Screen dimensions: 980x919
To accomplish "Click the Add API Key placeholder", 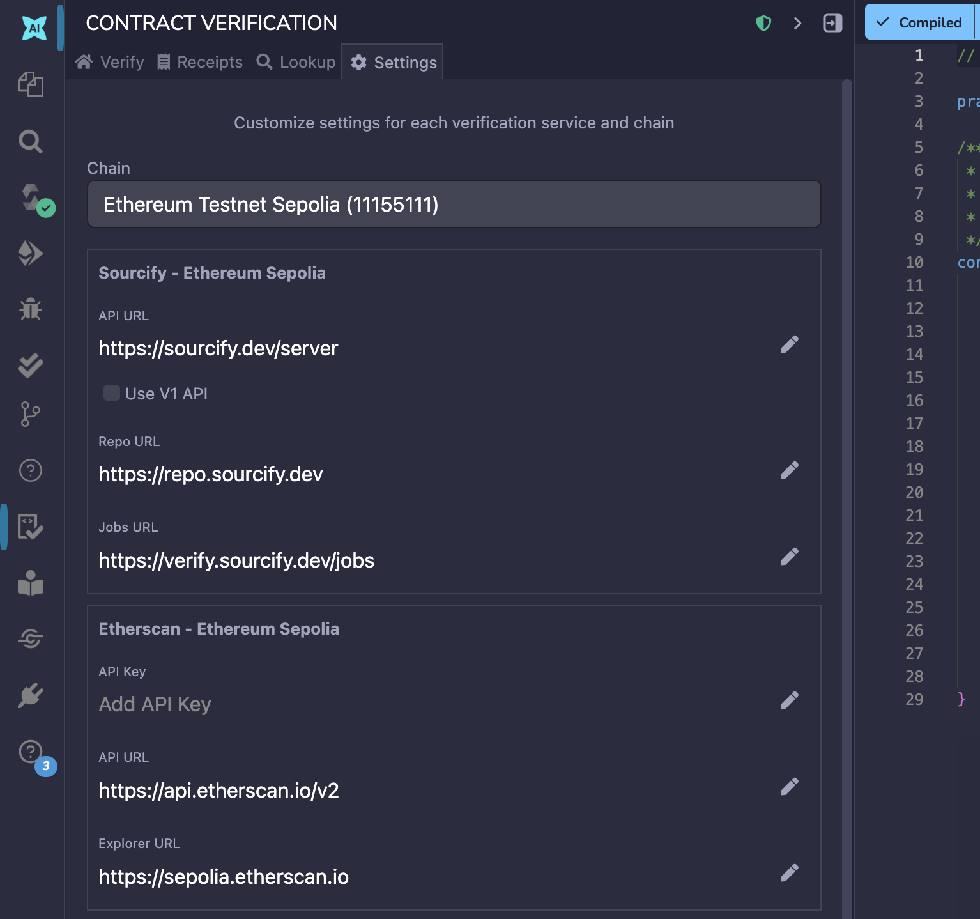I will [x=155, y=704].
